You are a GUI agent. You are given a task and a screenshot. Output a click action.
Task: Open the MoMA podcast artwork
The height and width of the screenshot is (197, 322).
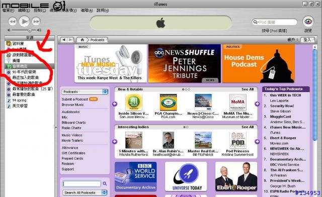click(237, 102)
